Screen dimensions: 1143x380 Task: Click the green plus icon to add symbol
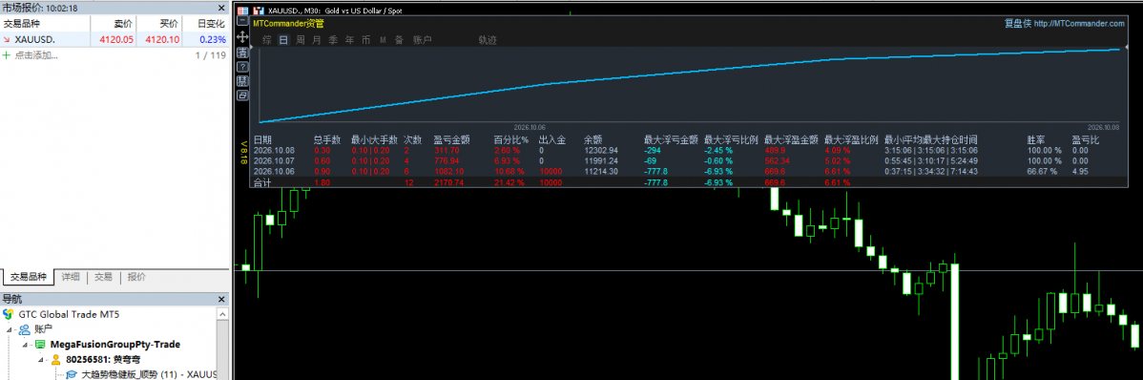pos(7,55)
